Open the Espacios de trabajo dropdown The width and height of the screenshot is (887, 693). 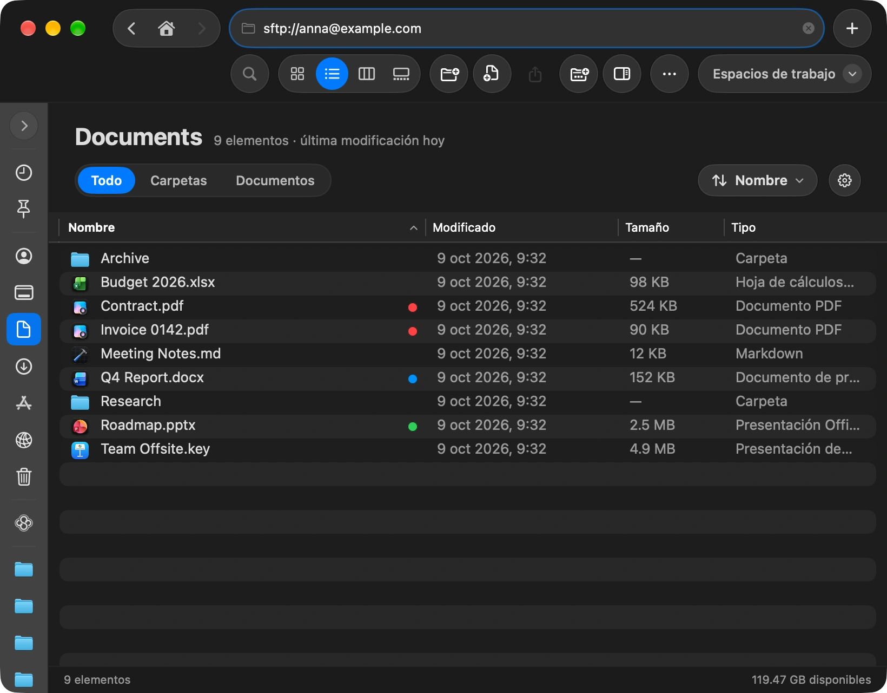pyautogui.click(x=784, y=74)
